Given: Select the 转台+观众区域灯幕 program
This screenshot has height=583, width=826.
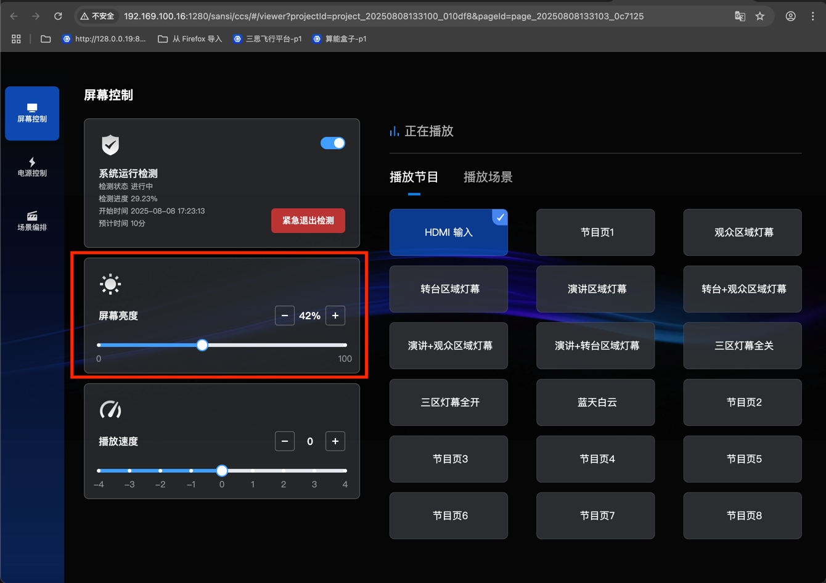Looking at the screenshot, I should click(743, 289).
